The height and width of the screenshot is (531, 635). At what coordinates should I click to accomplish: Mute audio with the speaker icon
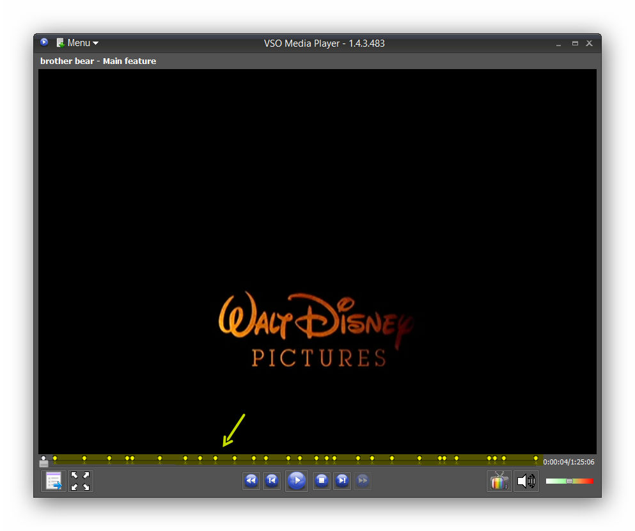click(526, 480)
